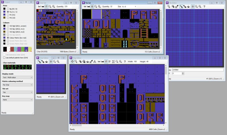Select fill bucket in Char Editor

pos(46,62)
